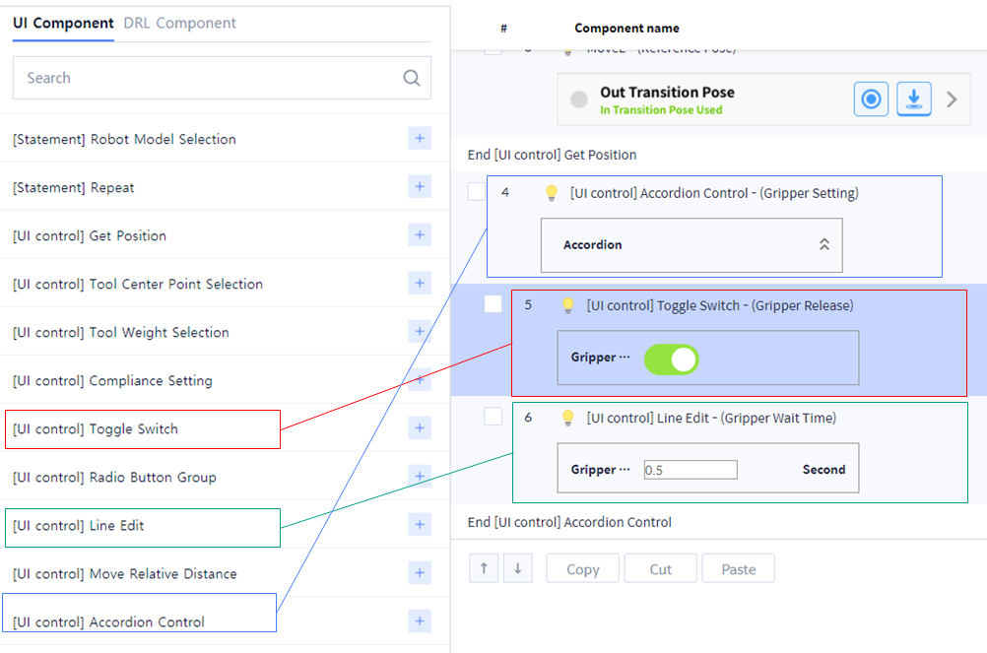Move selected component up with arrow button
The height and width of the screenshot is (653, 987).
(x=483, y=568)
